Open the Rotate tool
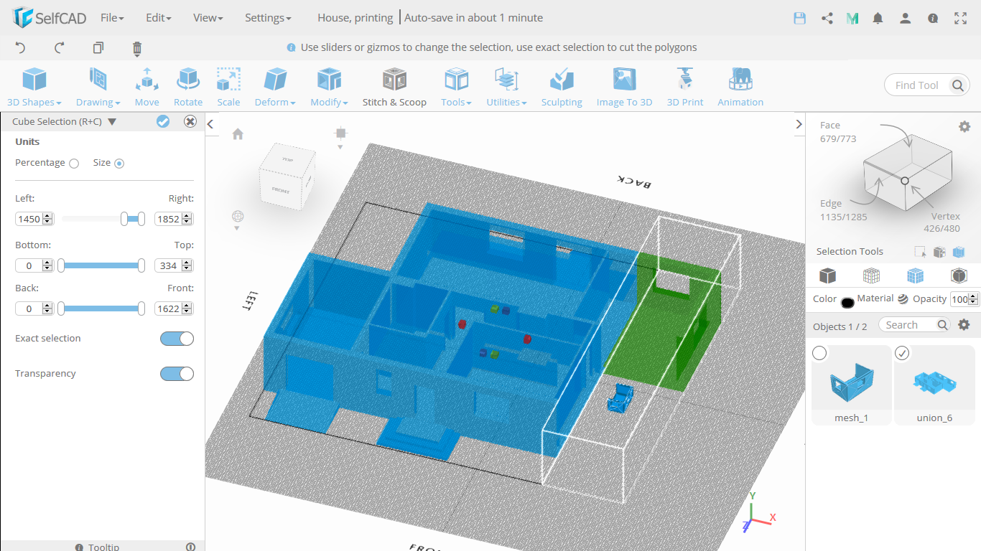 click(188, 87)
